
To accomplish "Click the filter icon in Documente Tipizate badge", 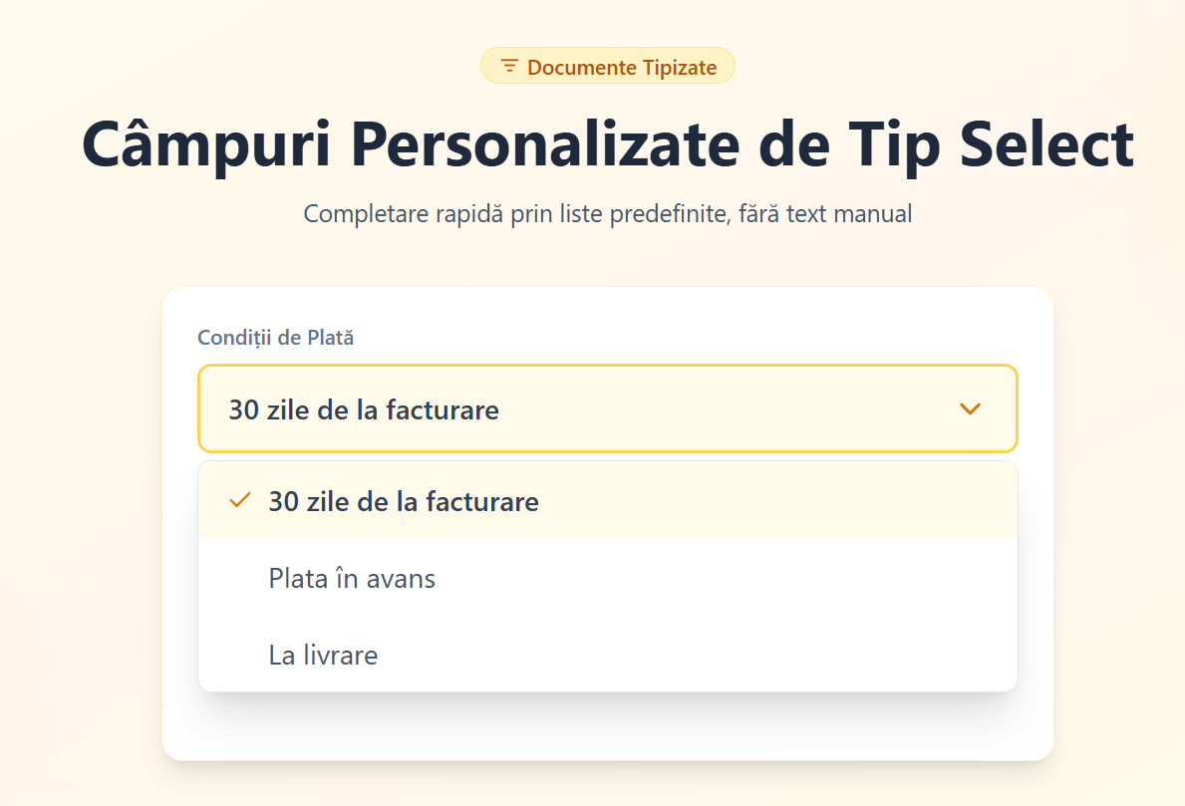I will [x=509, y=66].
